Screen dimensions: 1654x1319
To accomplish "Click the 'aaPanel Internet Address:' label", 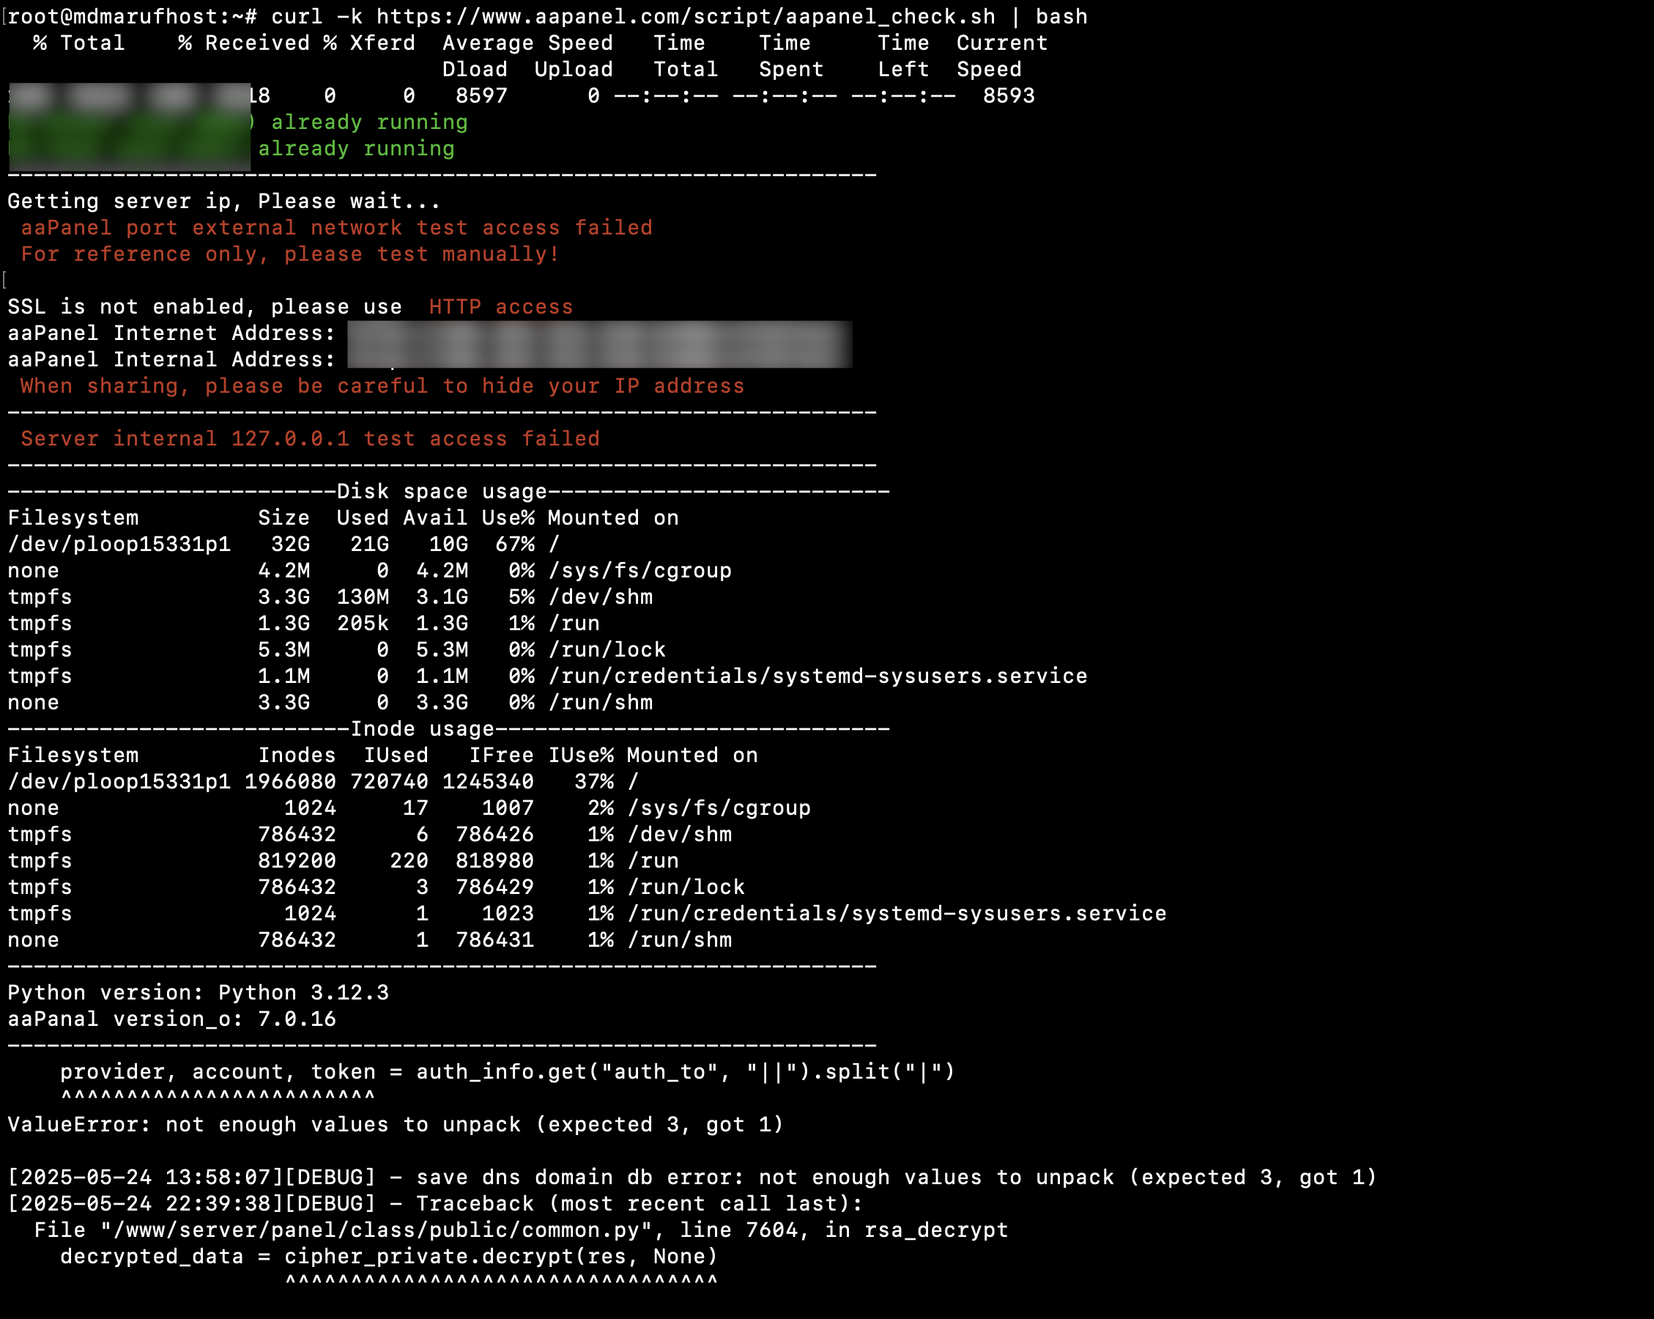I will (171, 333).
